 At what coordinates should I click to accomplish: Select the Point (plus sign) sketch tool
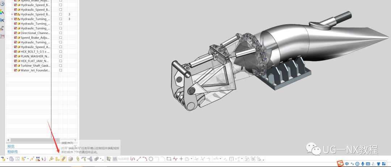click(181, 159)
